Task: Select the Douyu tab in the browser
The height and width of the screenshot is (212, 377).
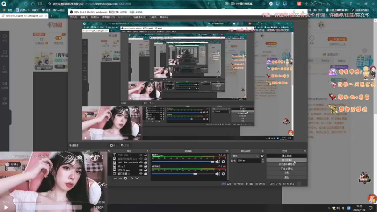Action: tap(24, 16)
